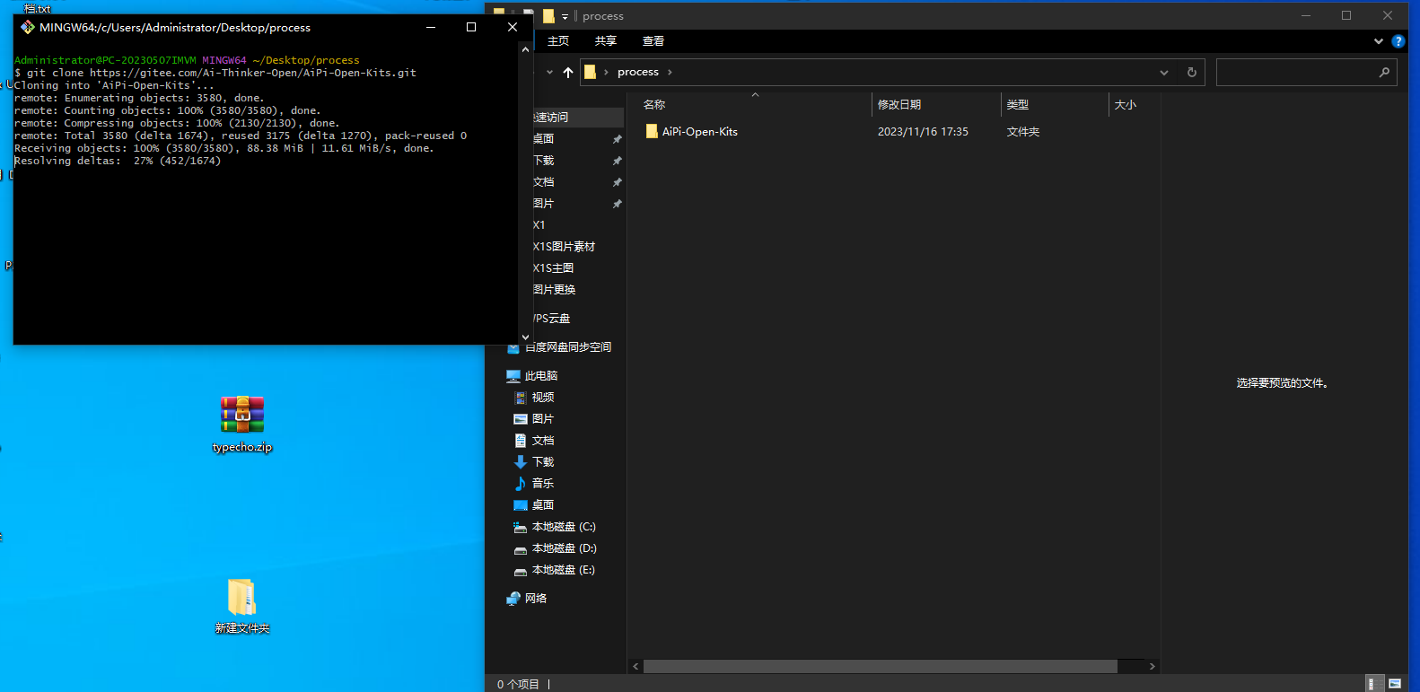The image size is (1420, 692).
Task: Open X1S主图 in quick access
Action: click(x=553, y=268)
